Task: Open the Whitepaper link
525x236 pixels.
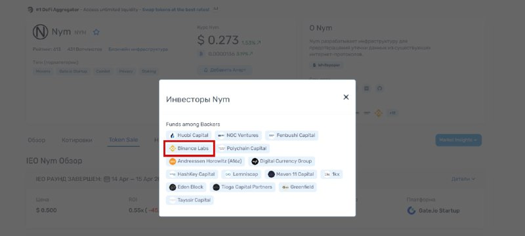Action: coord(325,65)
